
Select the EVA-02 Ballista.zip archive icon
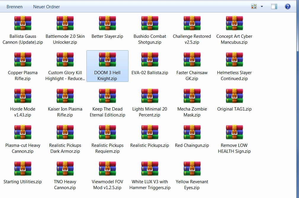pyautogui.click(x=150, y=60)
